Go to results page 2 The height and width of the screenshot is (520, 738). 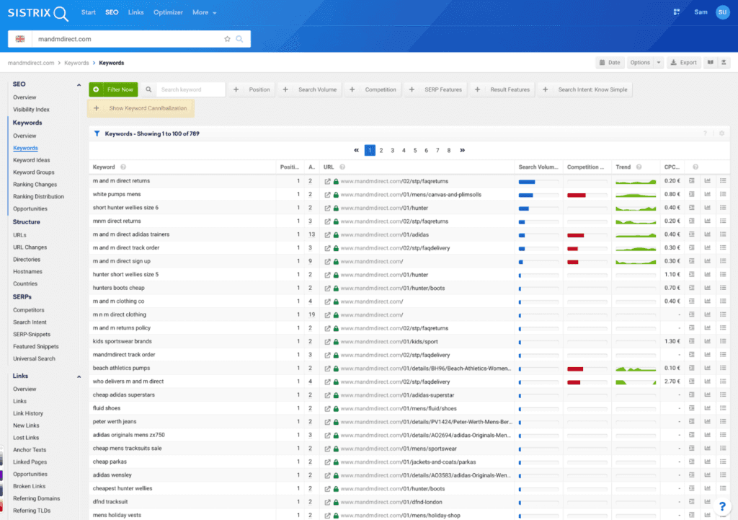(x=381, y=151)
